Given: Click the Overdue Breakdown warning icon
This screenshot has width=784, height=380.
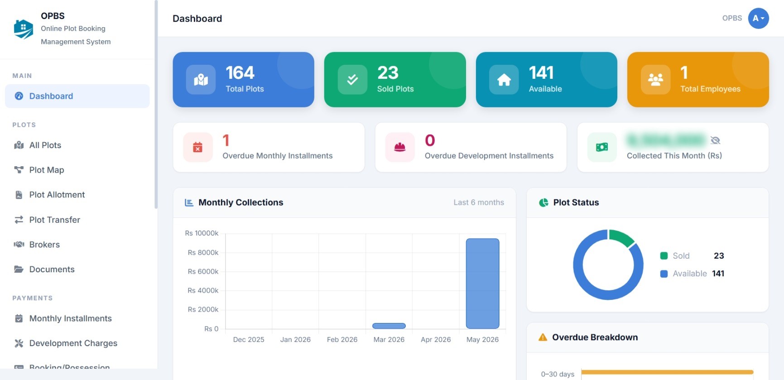Looking at the screenshot, I should pos(543,337).
